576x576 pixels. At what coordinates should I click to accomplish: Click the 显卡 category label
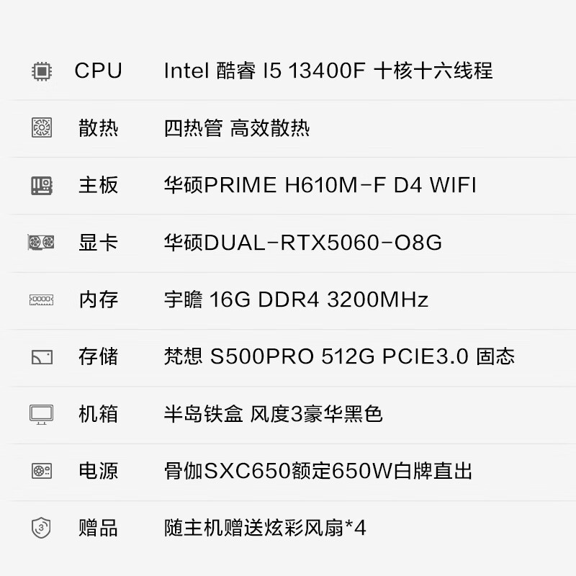99,243
